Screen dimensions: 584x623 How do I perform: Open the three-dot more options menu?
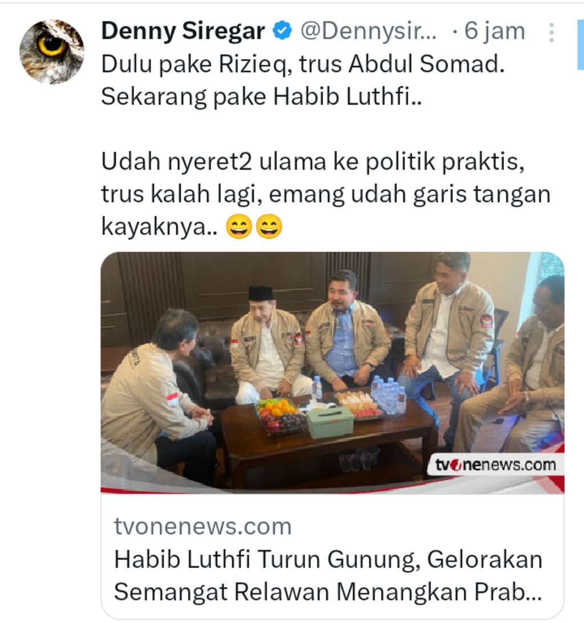551,33
